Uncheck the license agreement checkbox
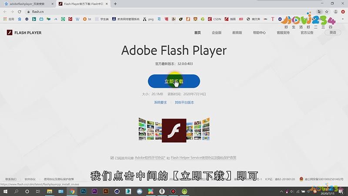The image size is (348, 196). (x=112, y=158)
